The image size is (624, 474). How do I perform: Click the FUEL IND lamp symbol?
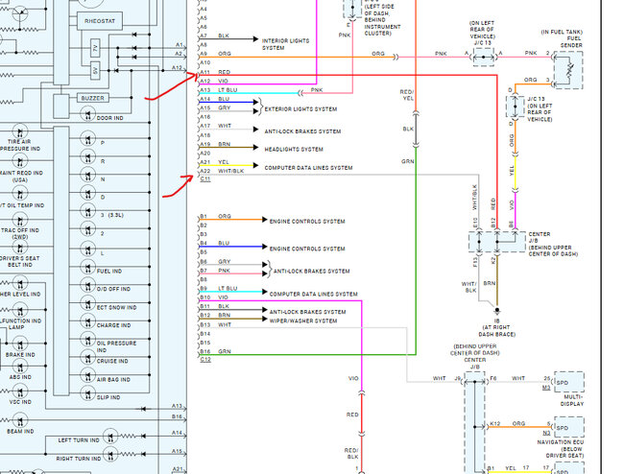(x=87, y=267)
